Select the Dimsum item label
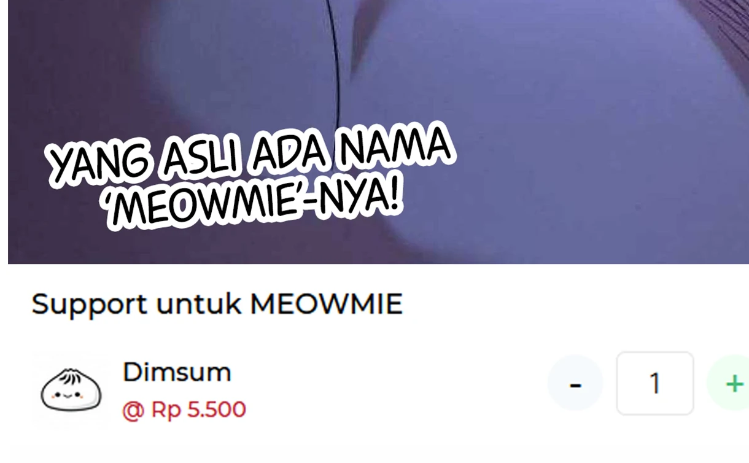This screenshot has width=749, height=463. [x=177, y=372]
